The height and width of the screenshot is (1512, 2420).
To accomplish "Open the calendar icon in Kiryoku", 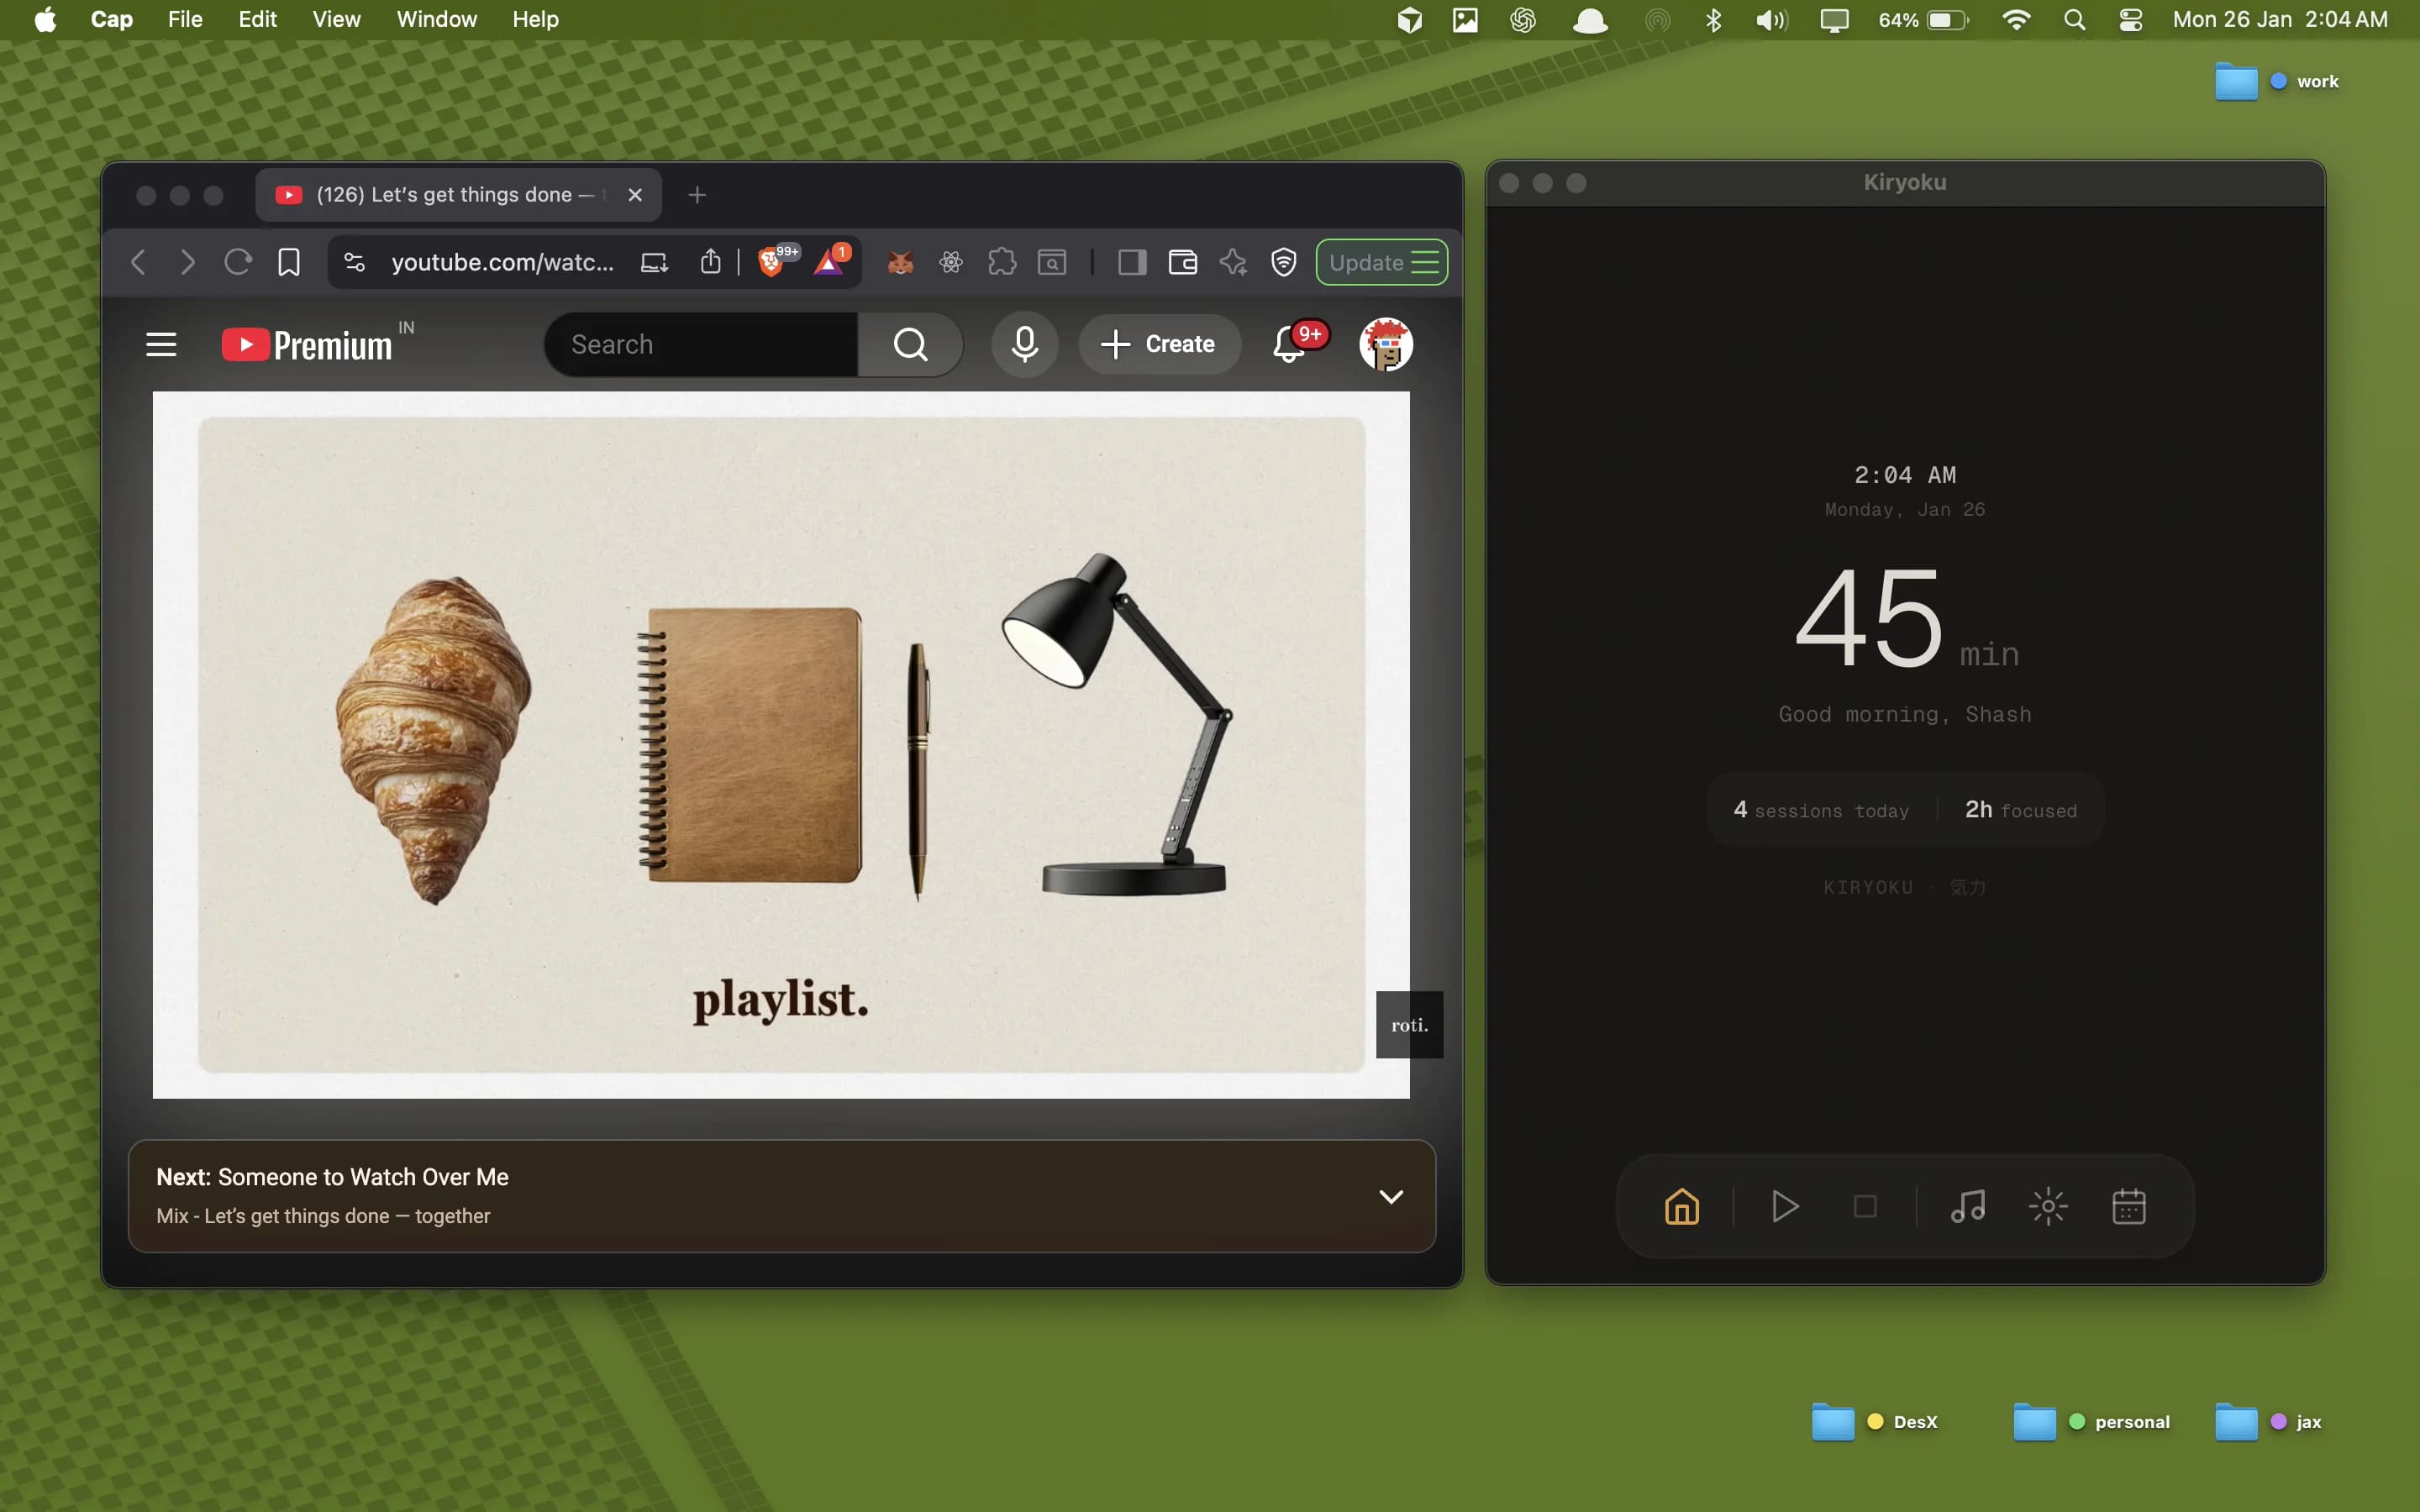I will coord(2128,1206).
